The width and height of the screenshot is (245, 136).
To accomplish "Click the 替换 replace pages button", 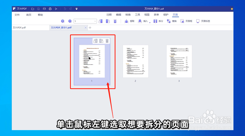I will coord(172,21).
